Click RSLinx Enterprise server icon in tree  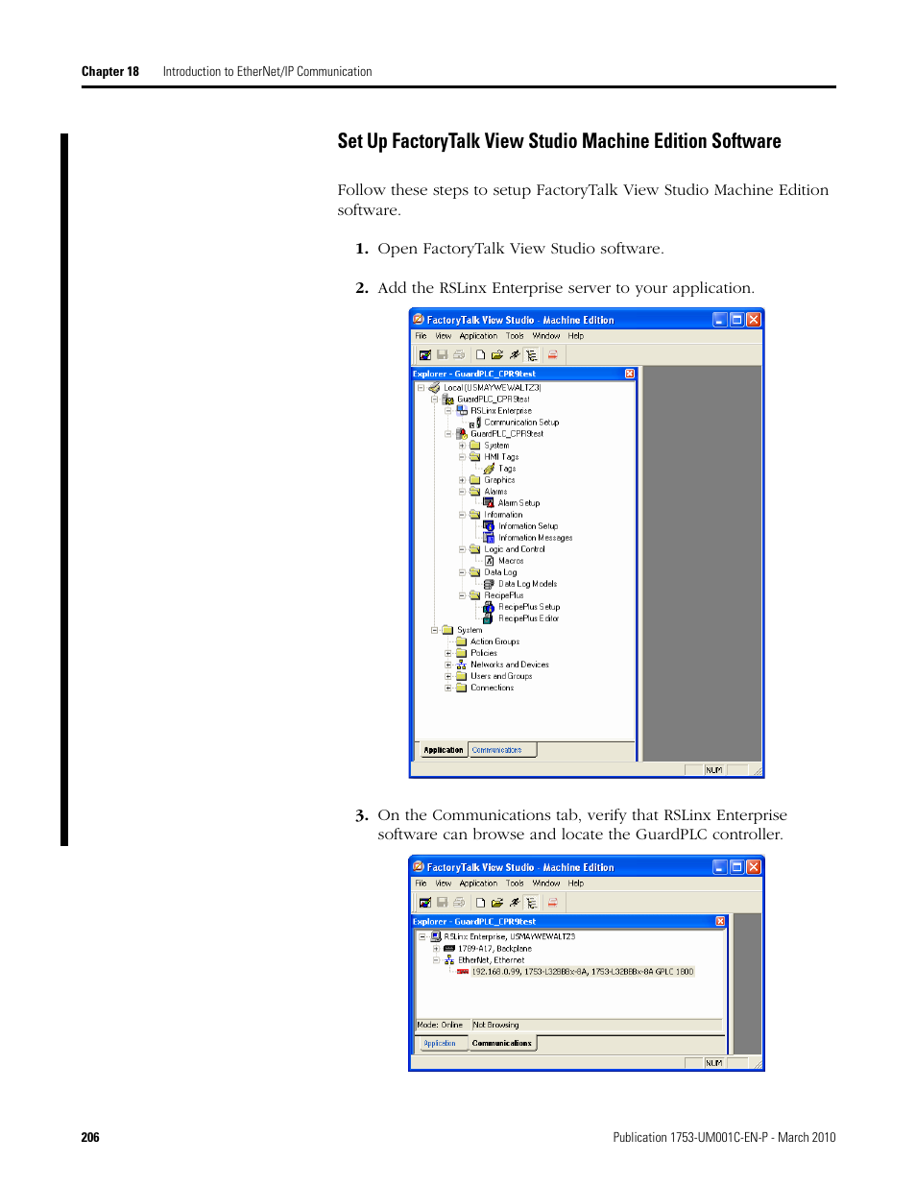[462, 410]
